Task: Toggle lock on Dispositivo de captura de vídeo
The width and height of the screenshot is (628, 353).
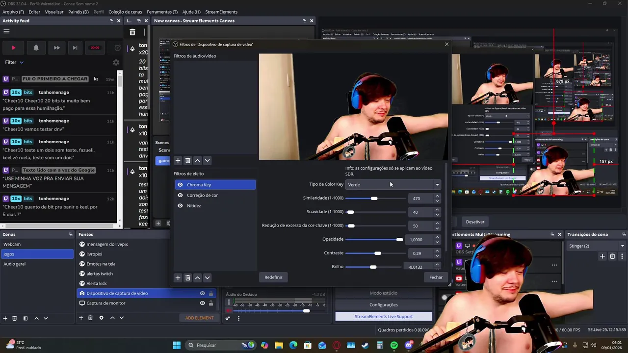Action: (x=211, y=293)
